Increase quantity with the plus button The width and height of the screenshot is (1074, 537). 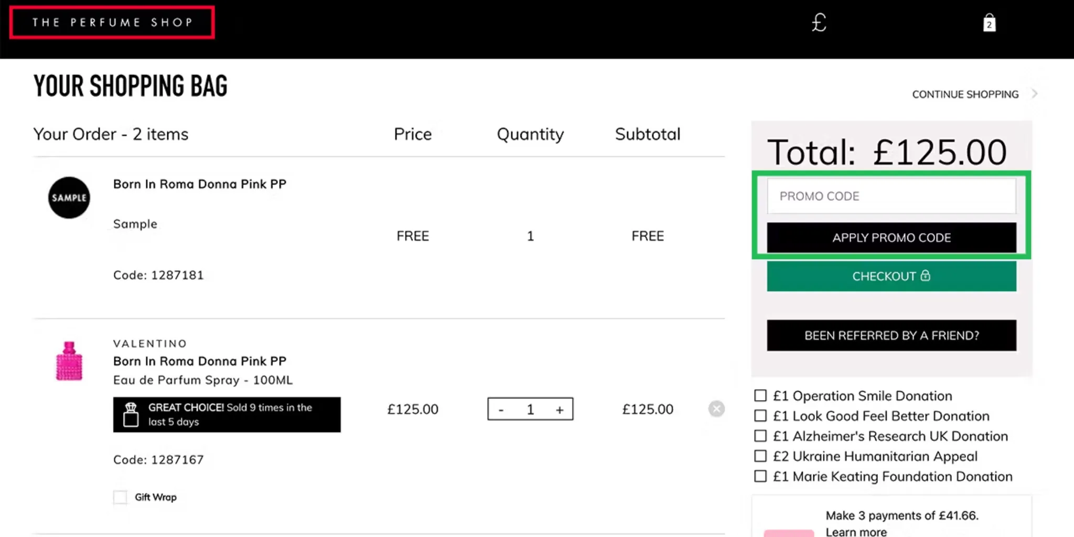click(x=560, y=410)
